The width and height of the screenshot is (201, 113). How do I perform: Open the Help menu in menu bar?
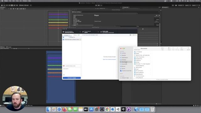(29, 1)
